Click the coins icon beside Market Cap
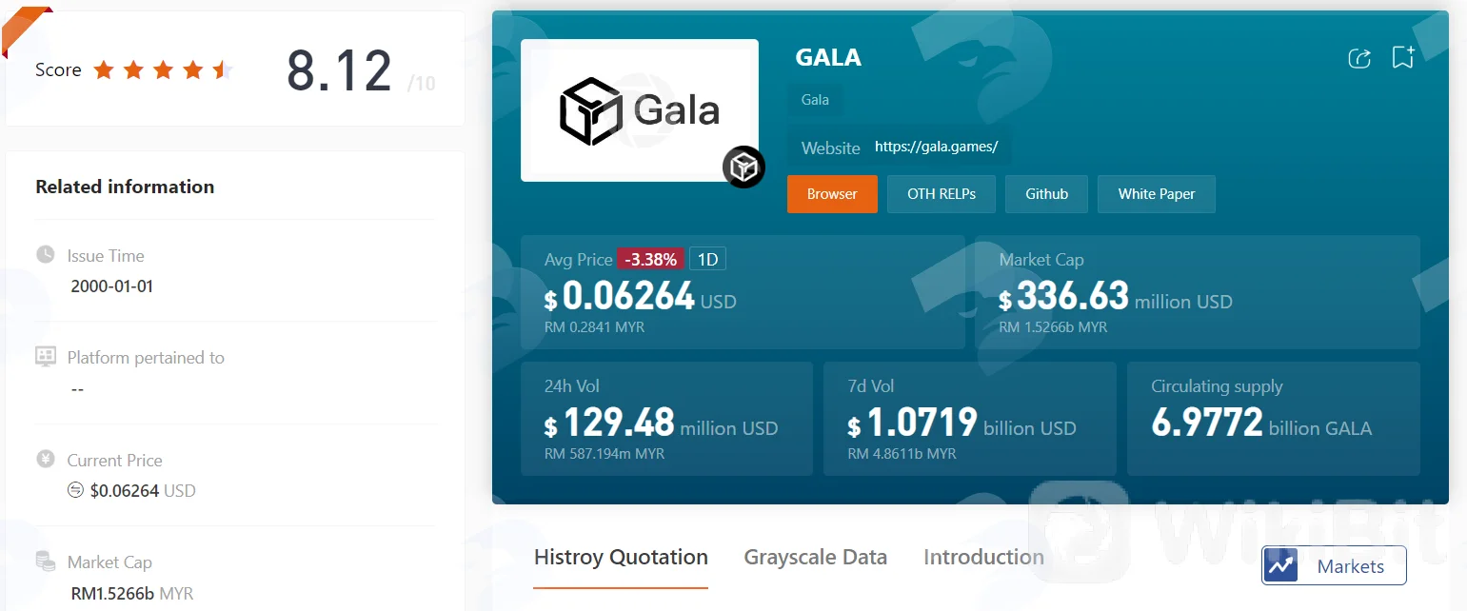Image resolution: width=1467 pixels, height=611 pixels. click(45, 562)
